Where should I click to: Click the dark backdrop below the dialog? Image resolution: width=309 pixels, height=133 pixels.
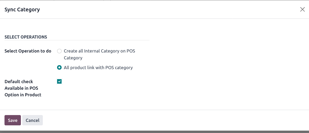[154, 132]
